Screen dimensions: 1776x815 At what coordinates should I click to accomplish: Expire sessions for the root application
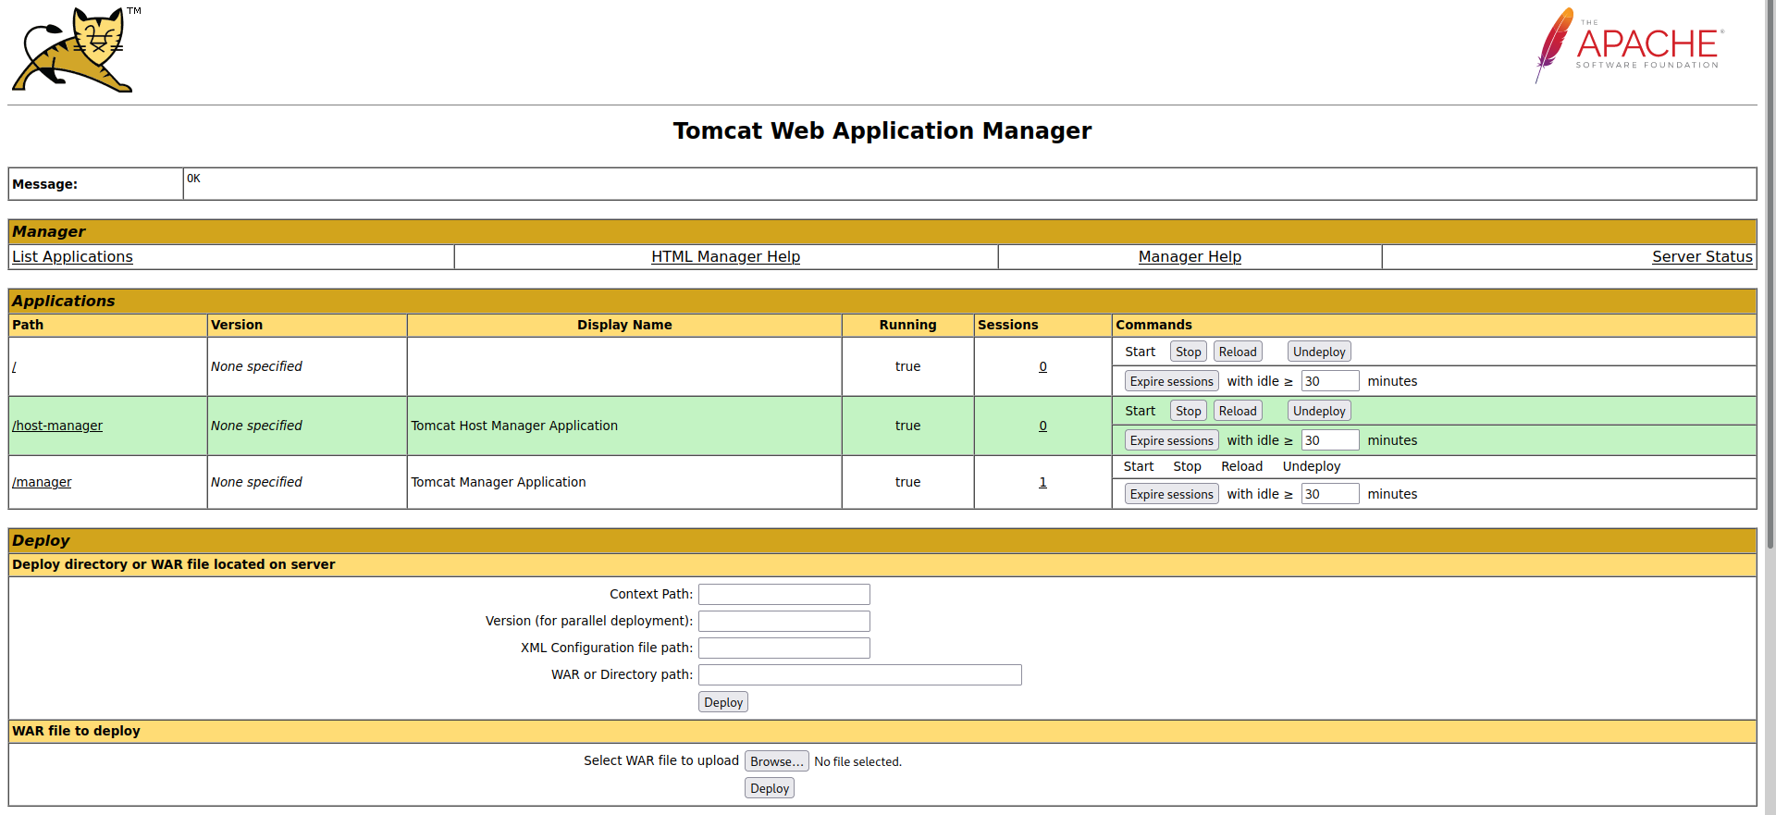[1171, 382]
